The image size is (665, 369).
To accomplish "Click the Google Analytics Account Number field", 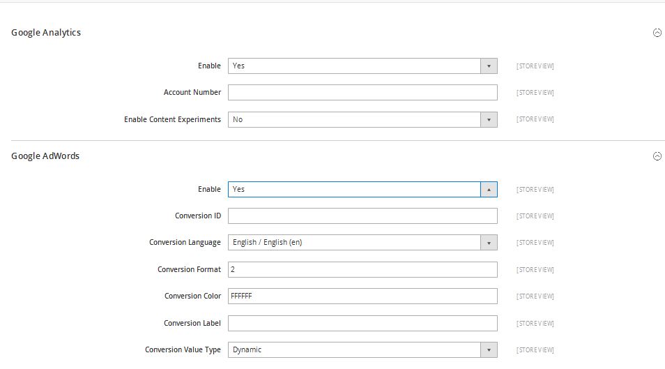I will tap(362, 93).
